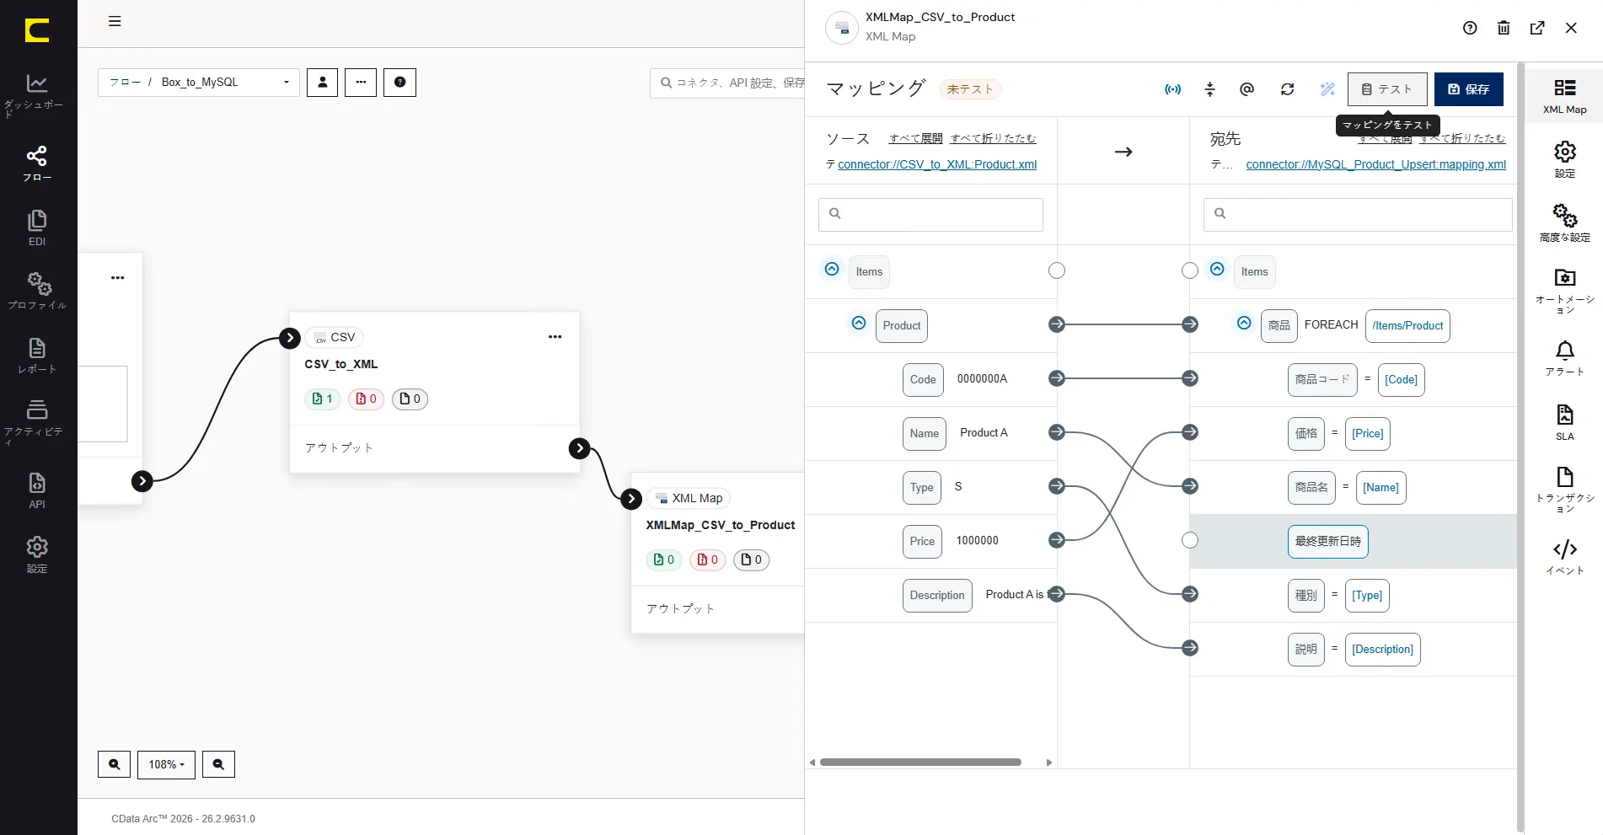Collapse all source nodes with すべて折りたたむ

tap(993, 138)
